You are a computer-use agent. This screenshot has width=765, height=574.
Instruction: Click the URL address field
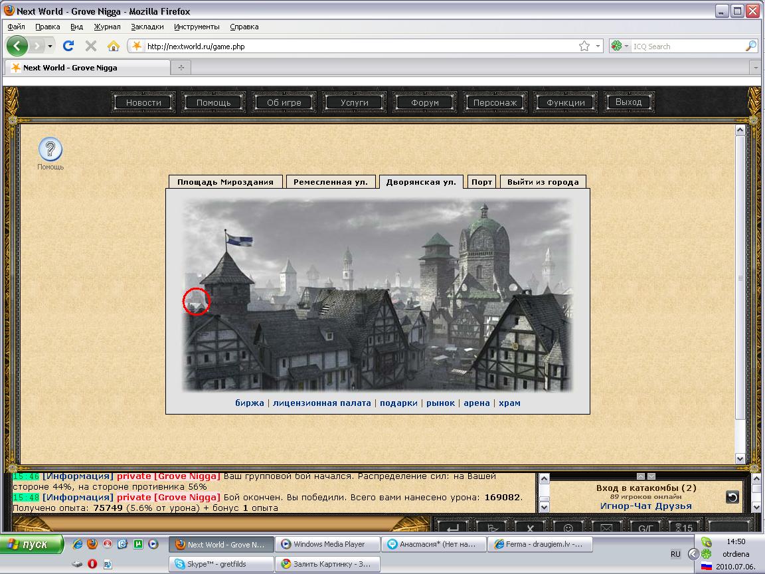click(x=360, y=46)
